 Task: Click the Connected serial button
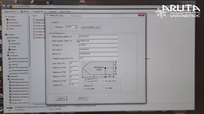click(x=90, y=27)
